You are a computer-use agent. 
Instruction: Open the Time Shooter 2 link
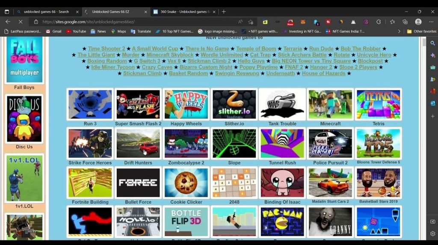[x=107, y=49]
